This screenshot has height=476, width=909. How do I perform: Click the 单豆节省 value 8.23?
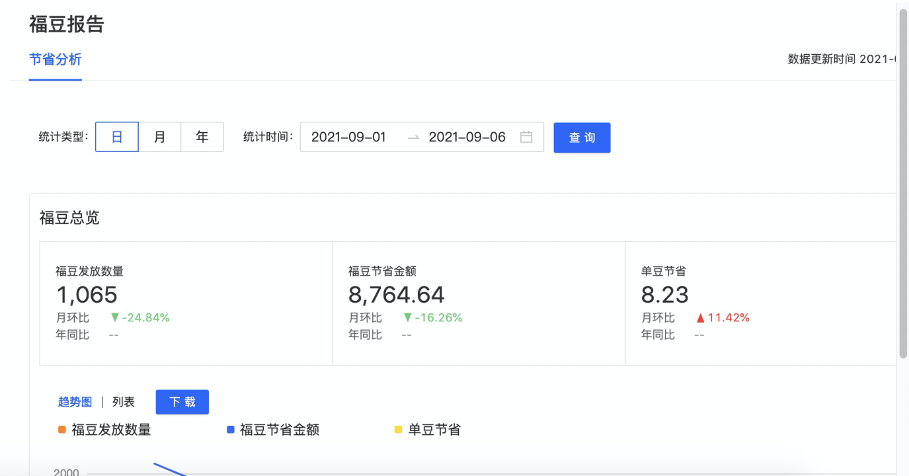click(665, 294)
